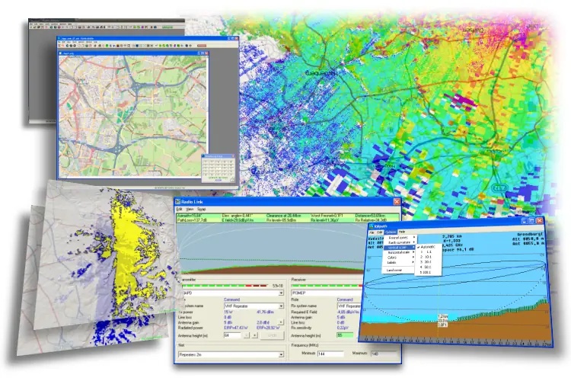Select Automatic vertical scale option
The width and height of the screenshot is (571, 381).
(428, 247)
